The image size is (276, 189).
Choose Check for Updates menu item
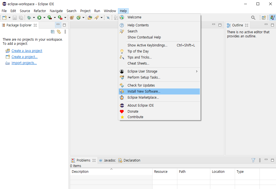pyautogui.click(x=159, y=85)
